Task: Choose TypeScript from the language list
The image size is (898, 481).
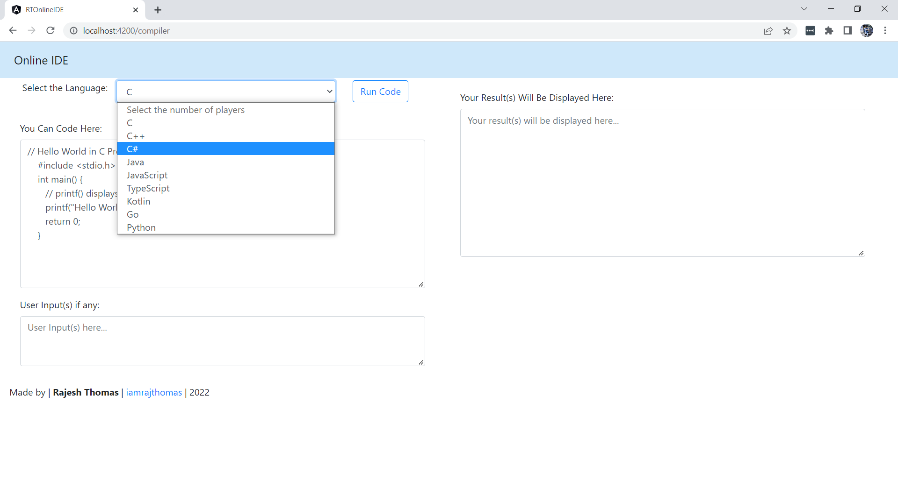Action: click(x=226, y=188)
